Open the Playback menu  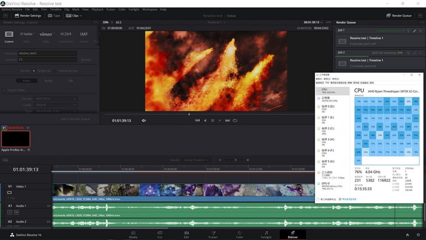pos(97,9)
